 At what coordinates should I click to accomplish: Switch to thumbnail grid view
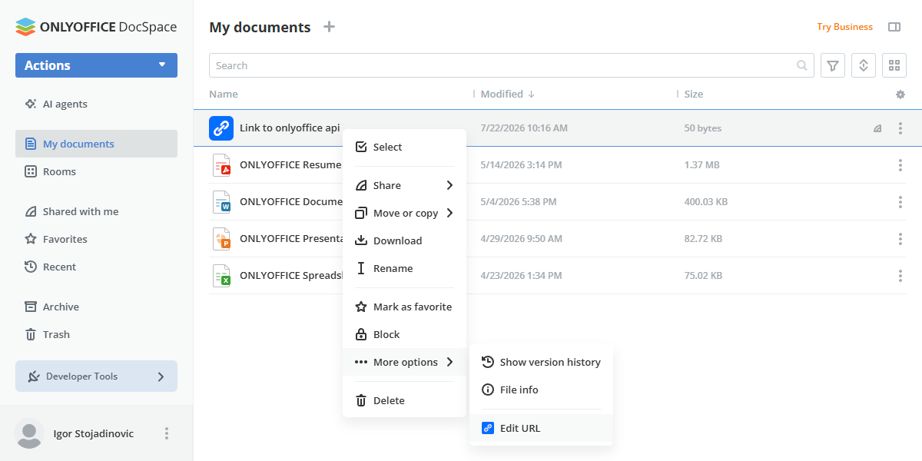click(x=894, y=65)
